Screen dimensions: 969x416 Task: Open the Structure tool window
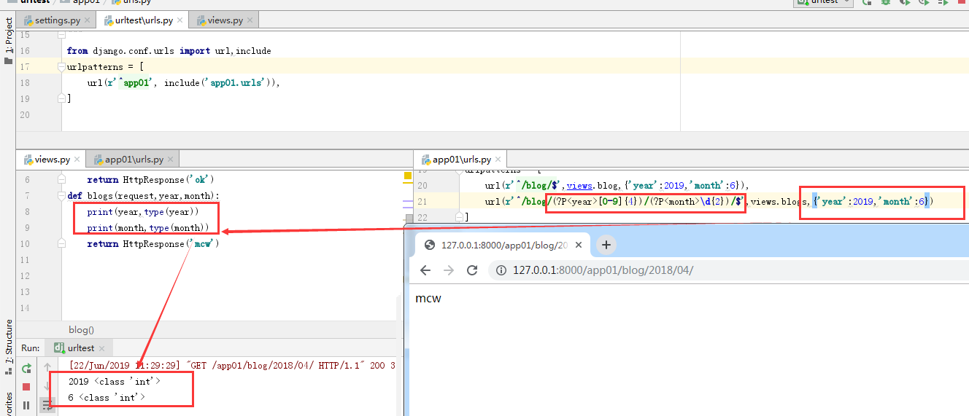(9, 346)
